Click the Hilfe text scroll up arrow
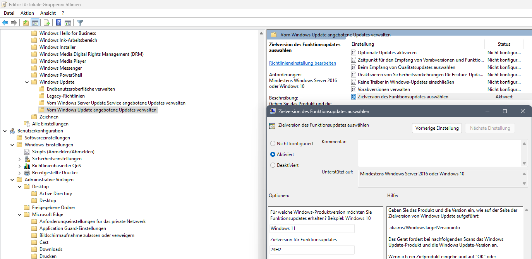This screenshot has width=532, height=259. pyautogui.click(x=526, y=210)
